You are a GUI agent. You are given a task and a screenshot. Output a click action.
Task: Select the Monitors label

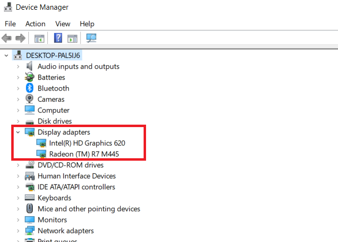[x=52, y=220]
